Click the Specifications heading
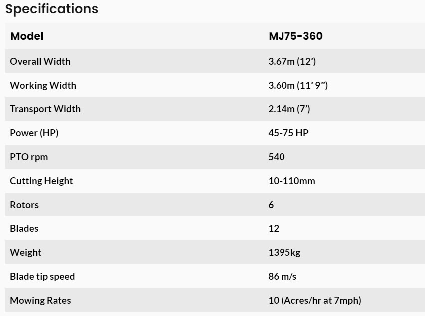Viewport: 425px width, 316px height. 52,9
